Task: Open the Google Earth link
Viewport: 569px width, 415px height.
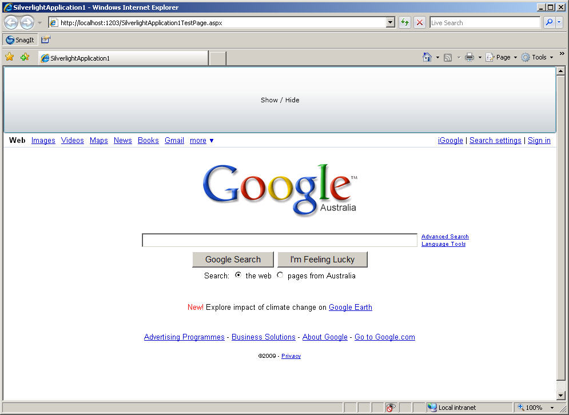Action: (350, 308)
